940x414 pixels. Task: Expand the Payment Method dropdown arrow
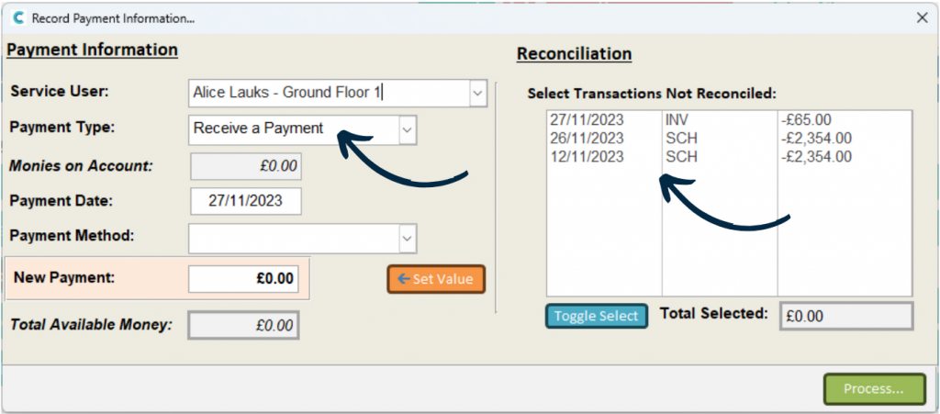pos(407,239)
